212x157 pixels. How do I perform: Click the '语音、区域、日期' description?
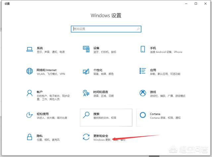tap(104, 96)
